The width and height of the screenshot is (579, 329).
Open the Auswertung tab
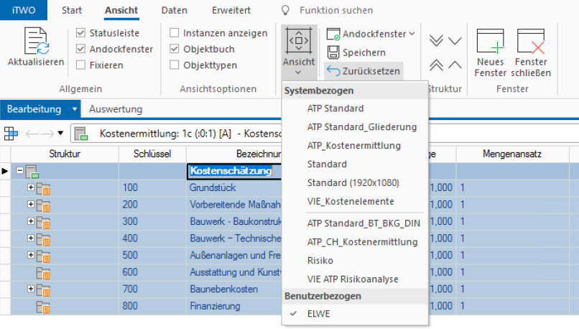click(x=116, y=109)
